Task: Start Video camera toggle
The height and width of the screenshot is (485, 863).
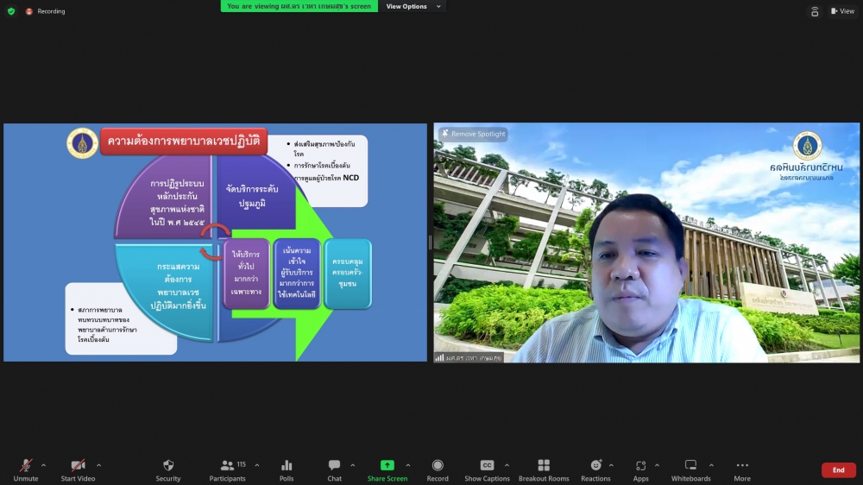Action: [78, 466]
